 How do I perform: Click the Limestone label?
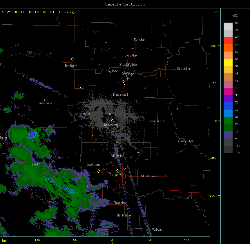pos(44,103)
